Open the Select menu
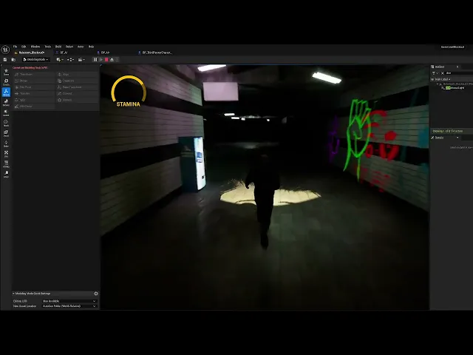The image size is (473, 355). click(x=69, y=47)
